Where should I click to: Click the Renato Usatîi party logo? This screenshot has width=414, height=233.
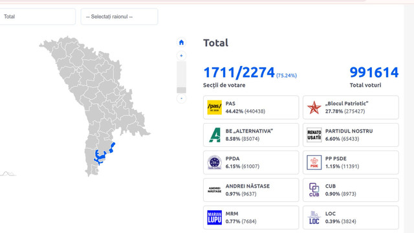(314, 135)
